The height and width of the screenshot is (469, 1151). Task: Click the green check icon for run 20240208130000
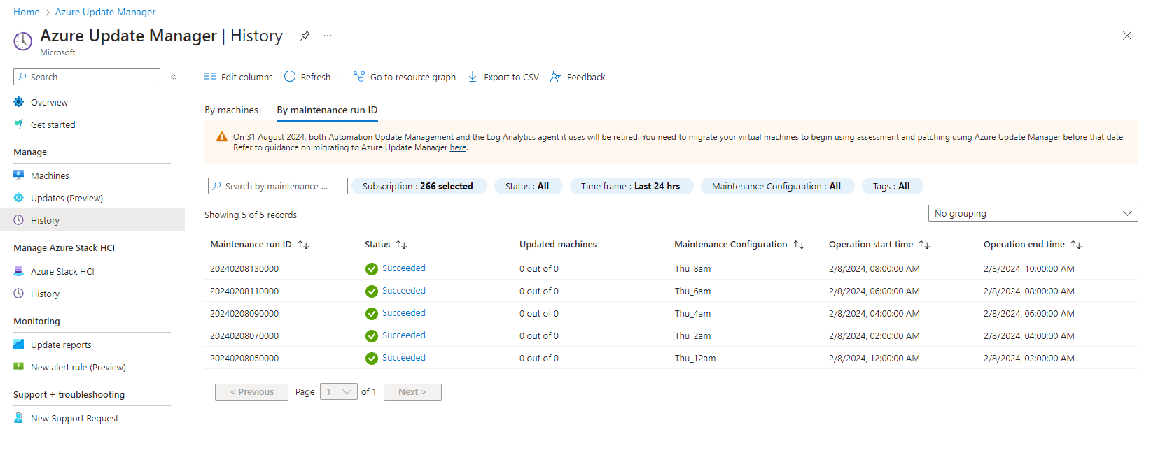(x=372, y=269)
